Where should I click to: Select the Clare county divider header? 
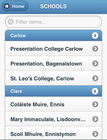pyautogui.click(x=53, y=91)
